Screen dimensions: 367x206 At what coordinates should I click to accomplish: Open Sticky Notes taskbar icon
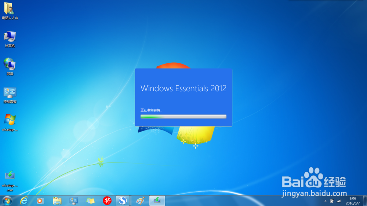pos(91,201)
